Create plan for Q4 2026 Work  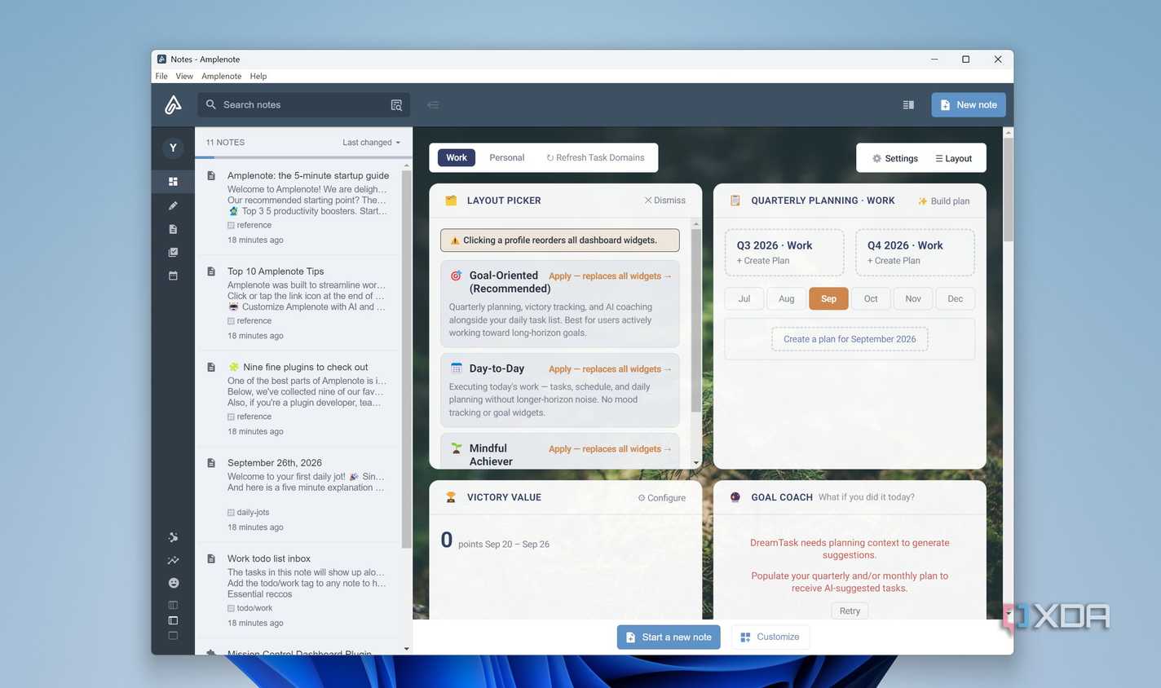click(915, 253)
